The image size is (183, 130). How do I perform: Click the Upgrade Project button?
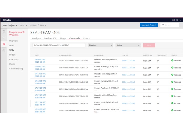point(149,25)
